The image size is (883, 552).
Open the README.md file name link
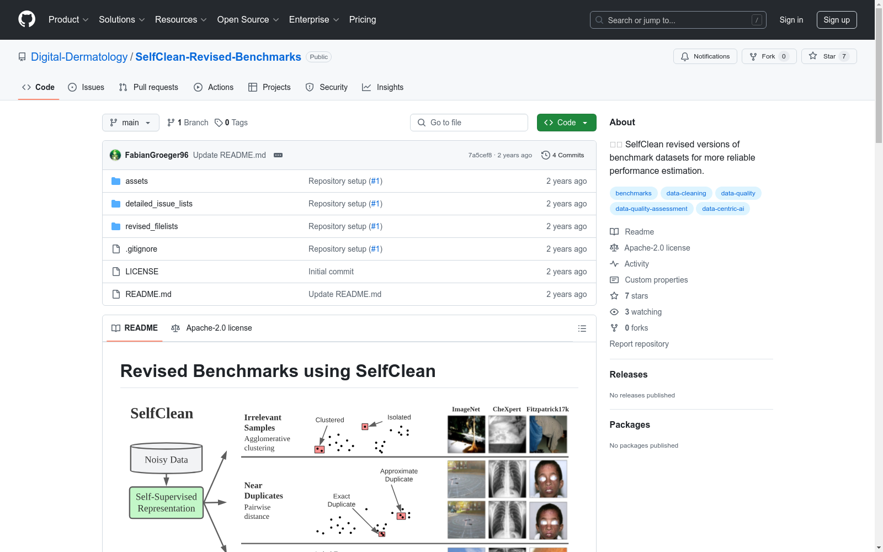click(148, 294)
